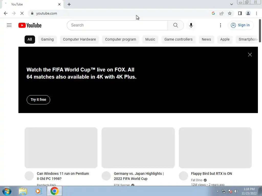Click channel avatar beside Flappy Bird video

coord(183,176)
